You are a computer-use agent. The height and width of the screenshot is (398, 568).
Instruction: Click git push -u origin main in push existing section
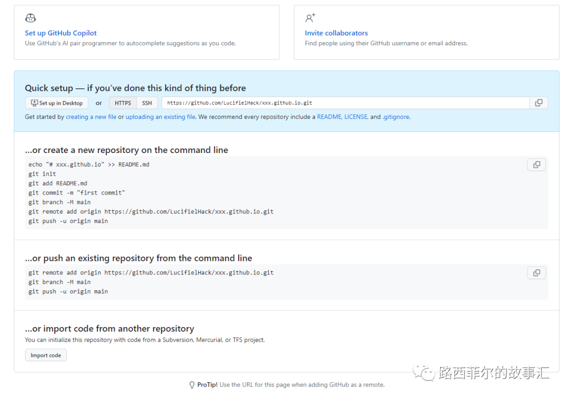(68, 291)
